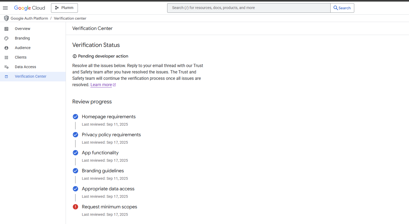Focus the resources search field
Image resolution: width=409 pixels, height=224 pixels.
[x=249, y=8]
